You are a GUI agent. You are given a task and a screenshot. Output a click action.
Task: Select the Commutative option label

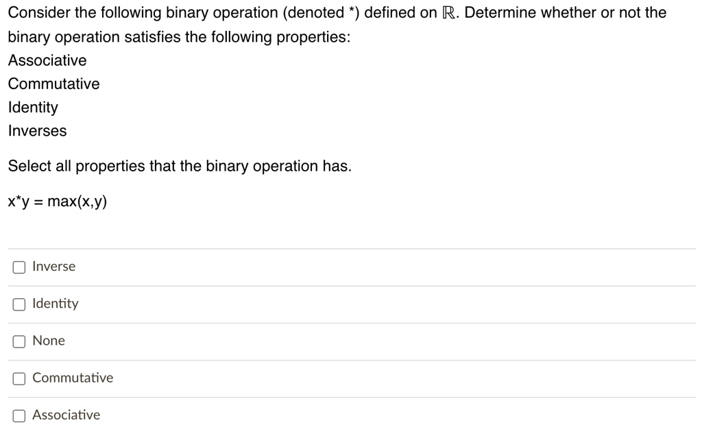tap(73, 378)
